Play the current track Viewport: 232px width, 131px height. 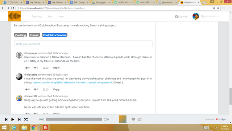13,119
